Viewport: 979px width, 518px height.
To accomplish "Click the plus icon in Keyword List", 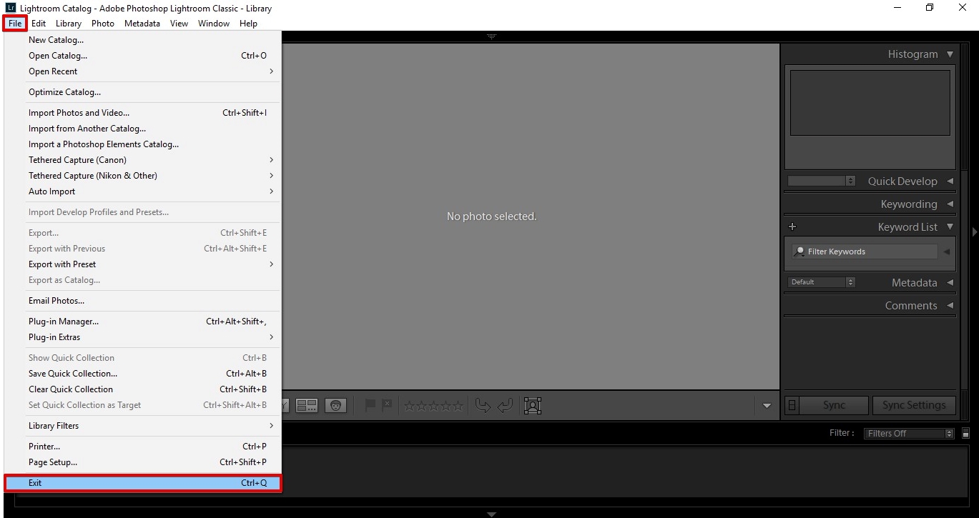I will click(792, 226).
